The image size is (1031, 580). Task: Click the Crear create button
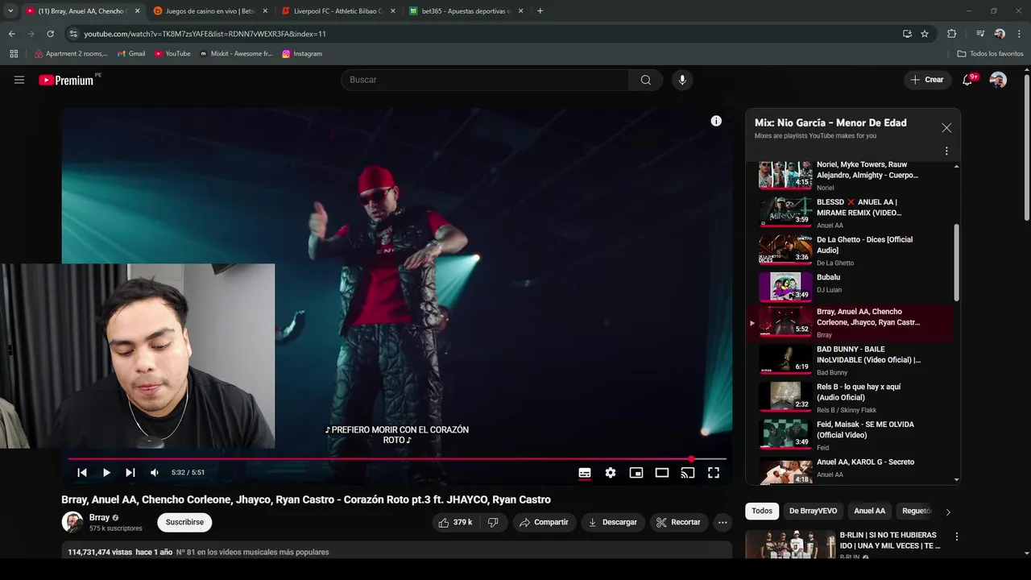click(927, 80)
